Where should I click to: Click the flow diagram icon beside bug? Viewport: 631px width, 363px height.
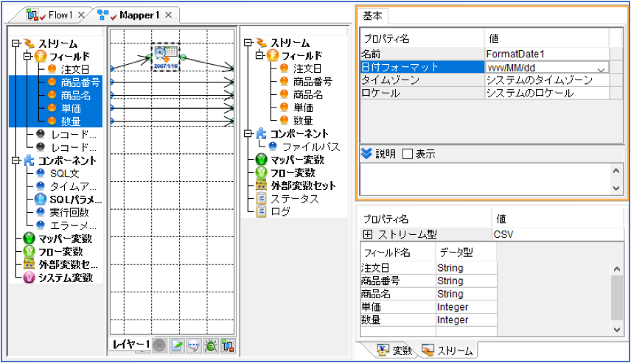click(228, 346)
